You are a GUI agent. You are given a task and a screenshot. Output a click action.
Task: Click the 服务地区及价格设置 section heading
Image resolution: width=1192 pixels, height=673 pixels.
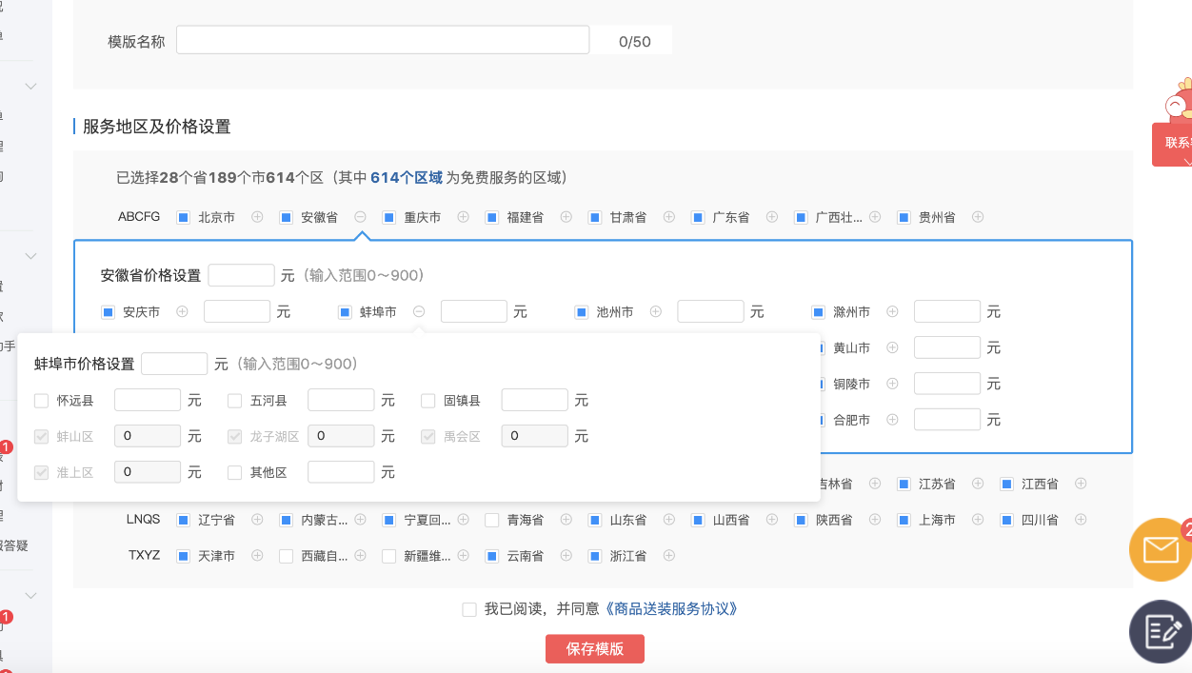(157, 127)
